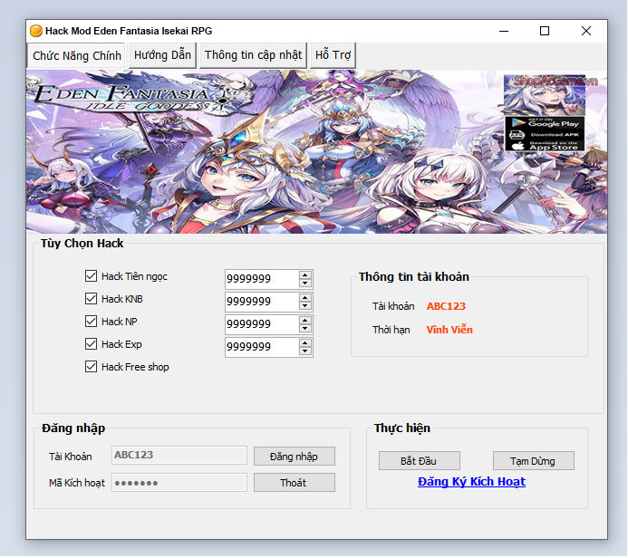Click the red ABC123 account name text
This screenshot has height=558, width=628.
(x=446, y=306)
